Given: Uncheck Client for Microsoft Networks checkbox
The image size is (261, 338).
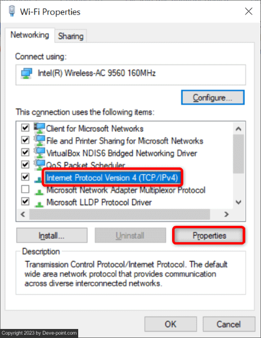Looking at the screenshot, I should (25, 128).
